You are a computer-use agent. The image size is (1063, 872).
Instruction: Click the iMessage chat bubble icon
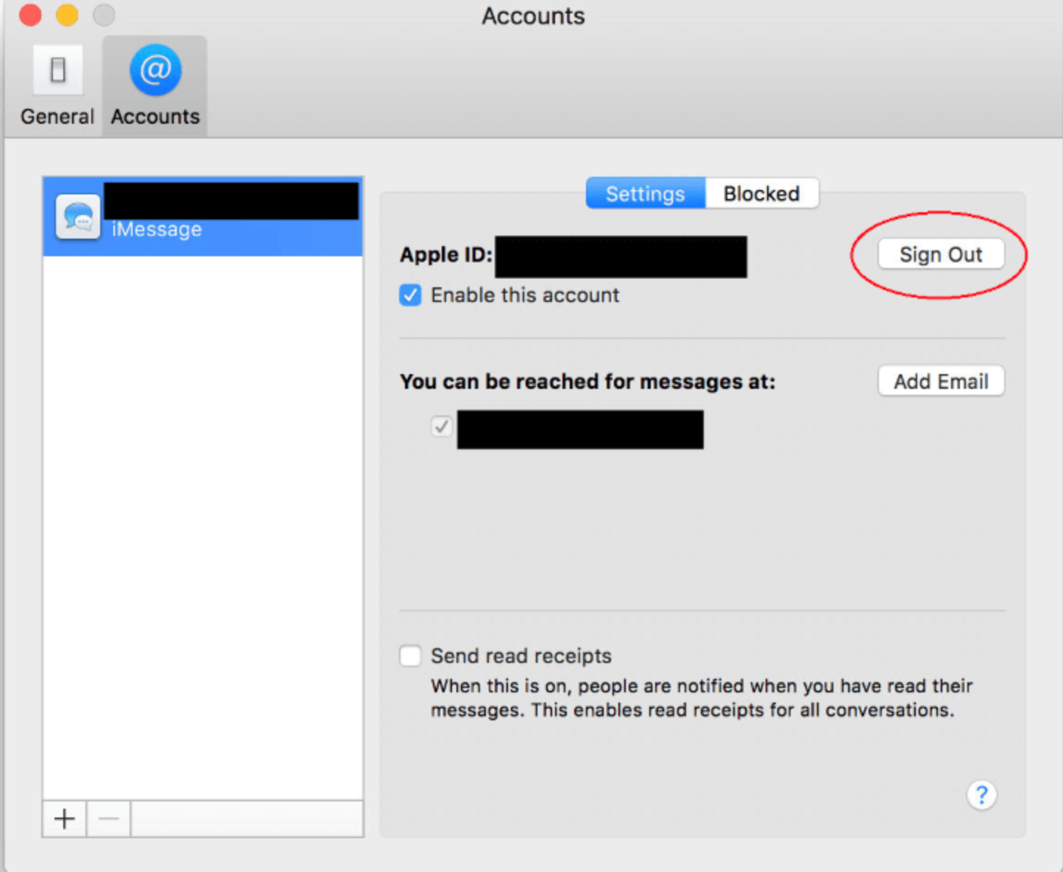tap(77, 216)
